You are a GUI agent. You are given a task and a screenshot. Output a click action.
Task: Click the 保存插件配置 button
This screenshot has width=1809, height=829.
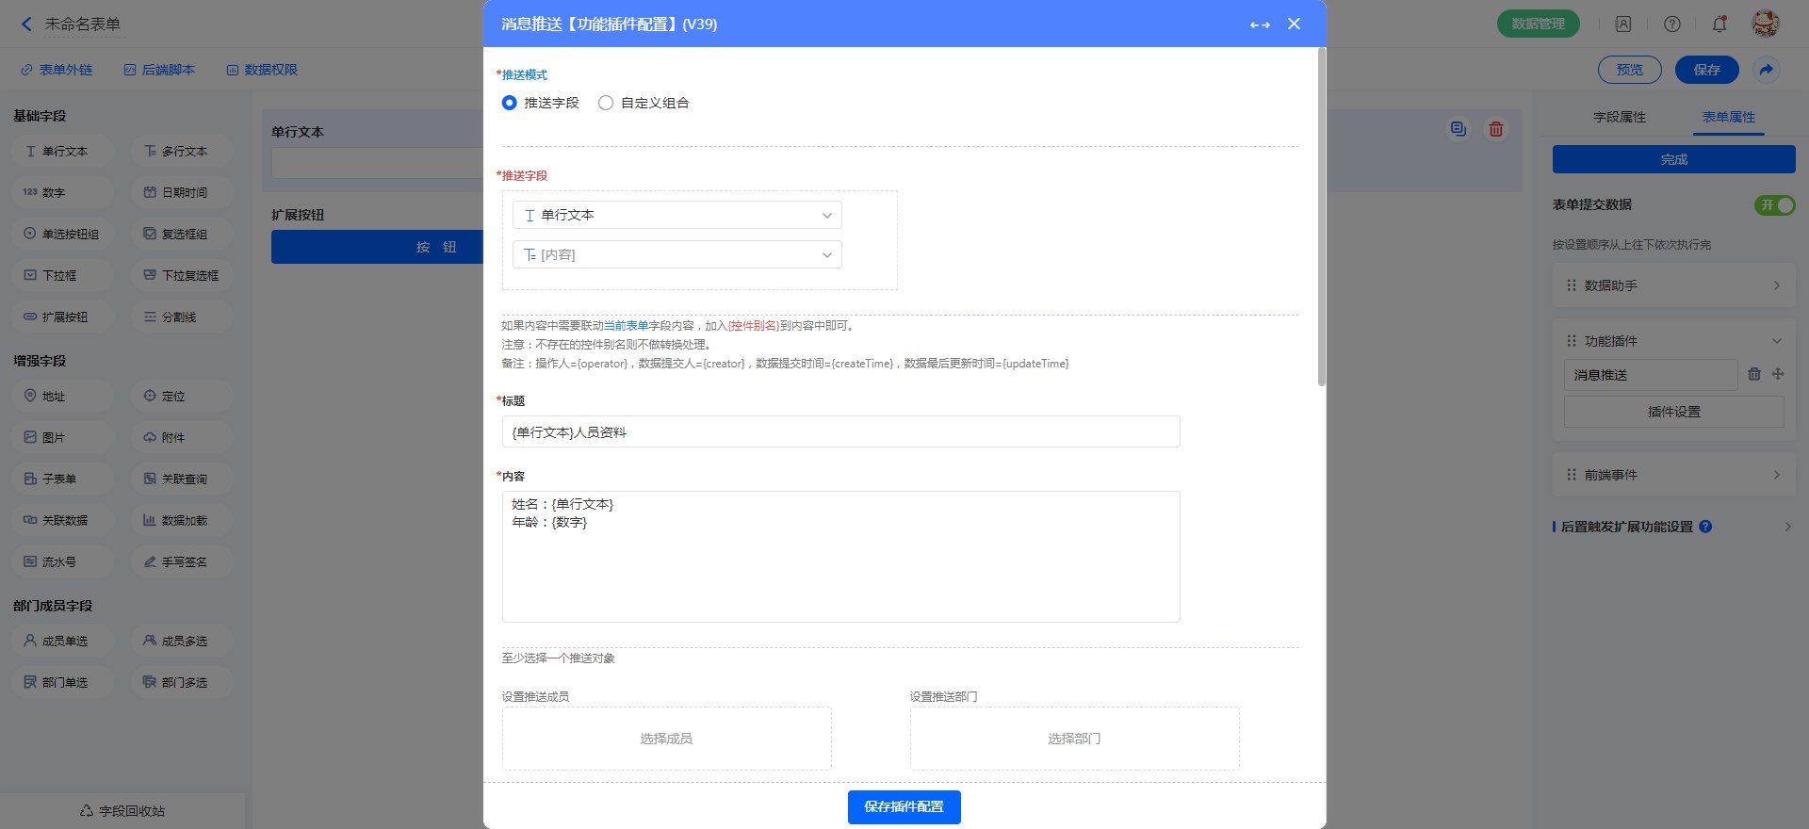(904, 806)
